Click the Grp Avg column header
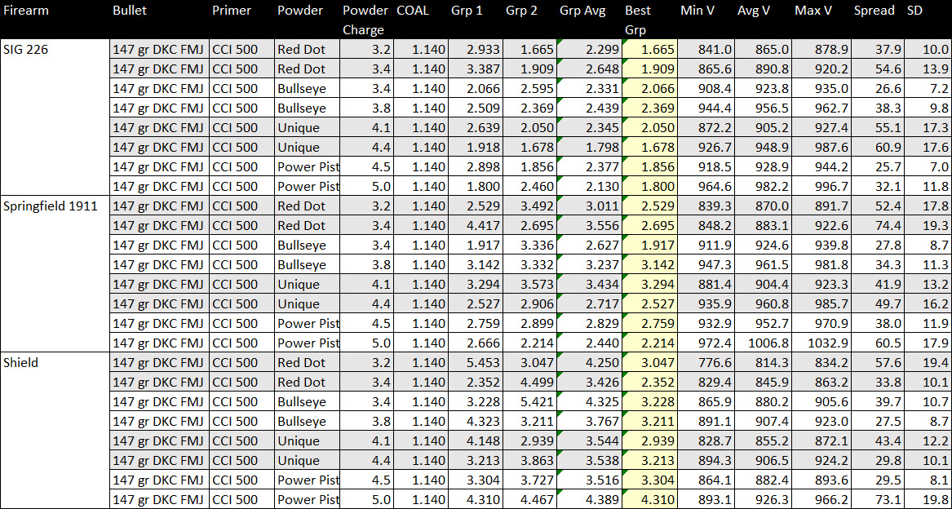 tap(582, 11)
